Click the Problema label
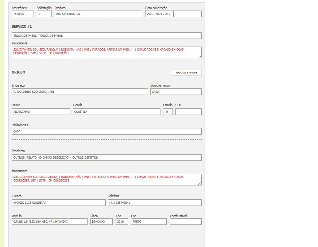This screenshot has width=318, height=247. point(18,151)
